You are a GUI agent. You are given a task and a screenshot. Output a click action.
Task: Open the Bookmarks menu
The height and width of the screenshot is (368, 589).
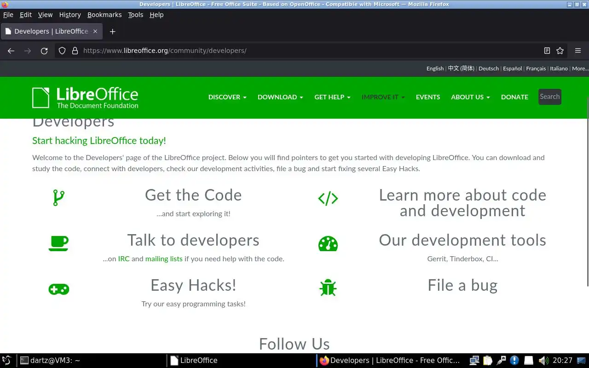point(104,15)
